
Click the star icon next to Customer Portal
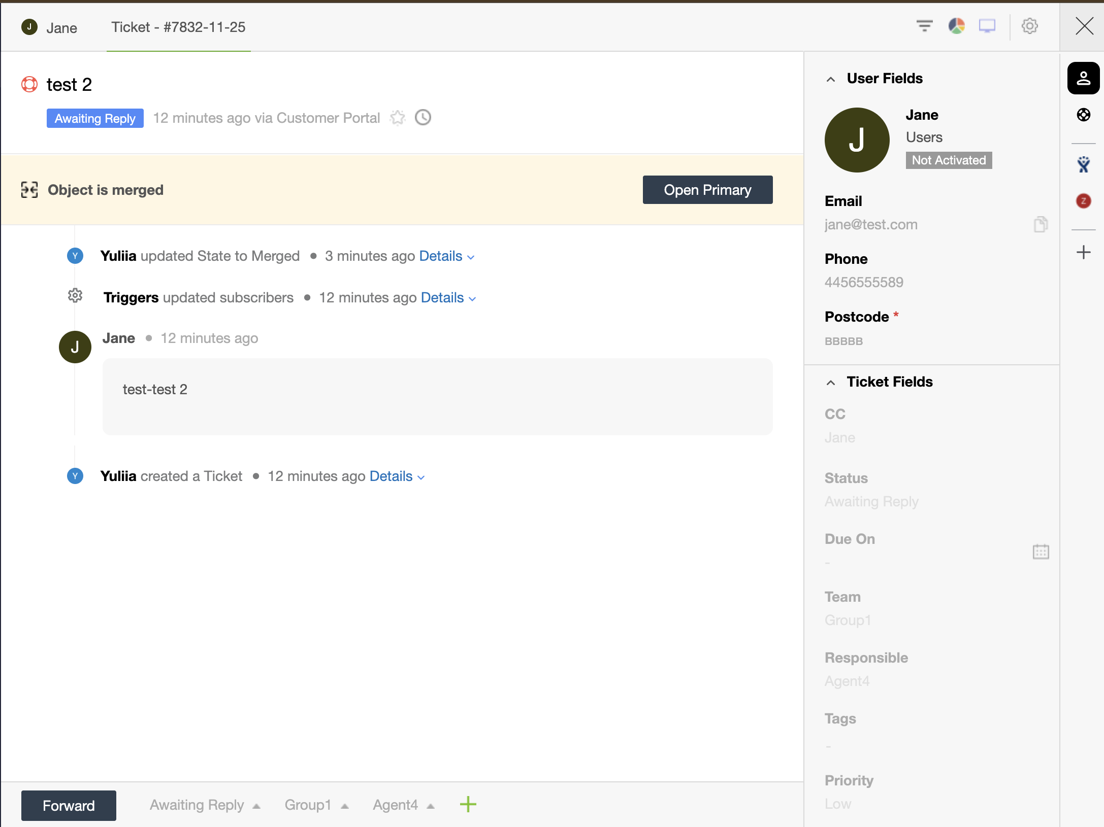[x=398, y=118]
